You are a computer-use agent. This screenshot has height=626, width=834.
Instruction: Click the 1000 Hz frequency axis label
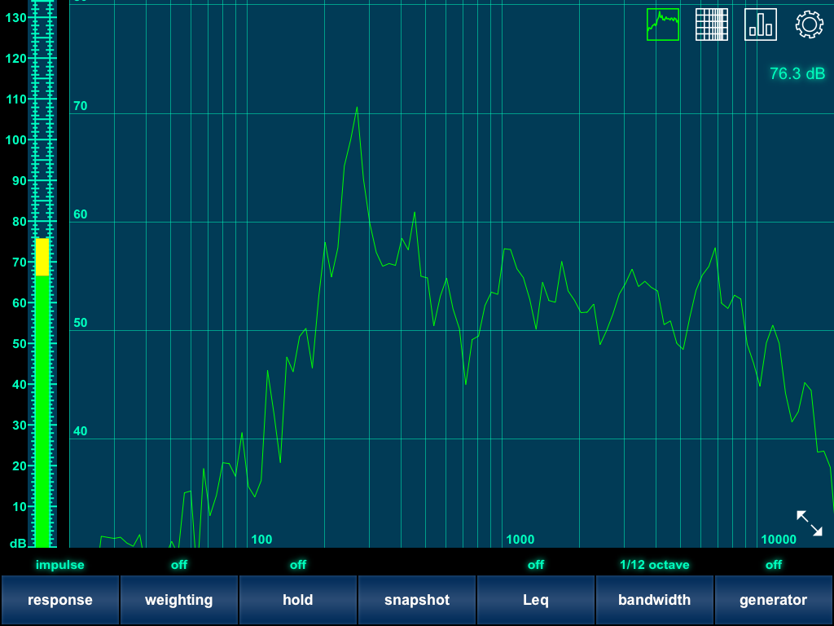pyautogui.click(x=520, y=540)
